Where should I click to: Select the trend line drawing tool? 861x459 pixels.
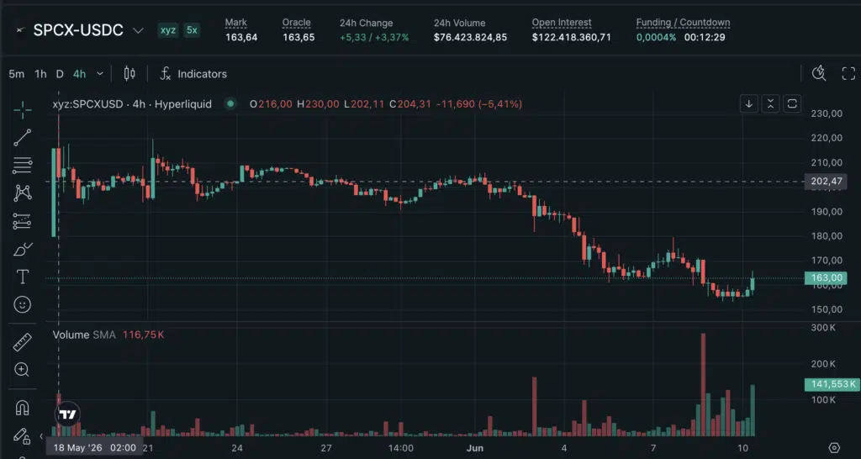23,138
